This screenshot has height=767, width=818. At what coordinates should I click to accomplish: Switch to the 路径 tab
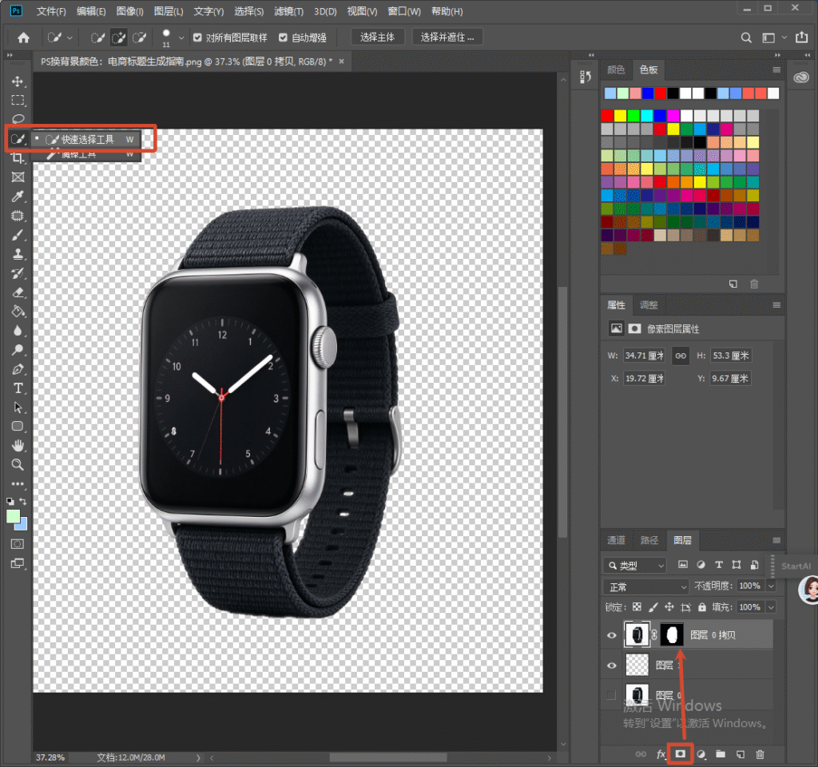click(649, 540)
